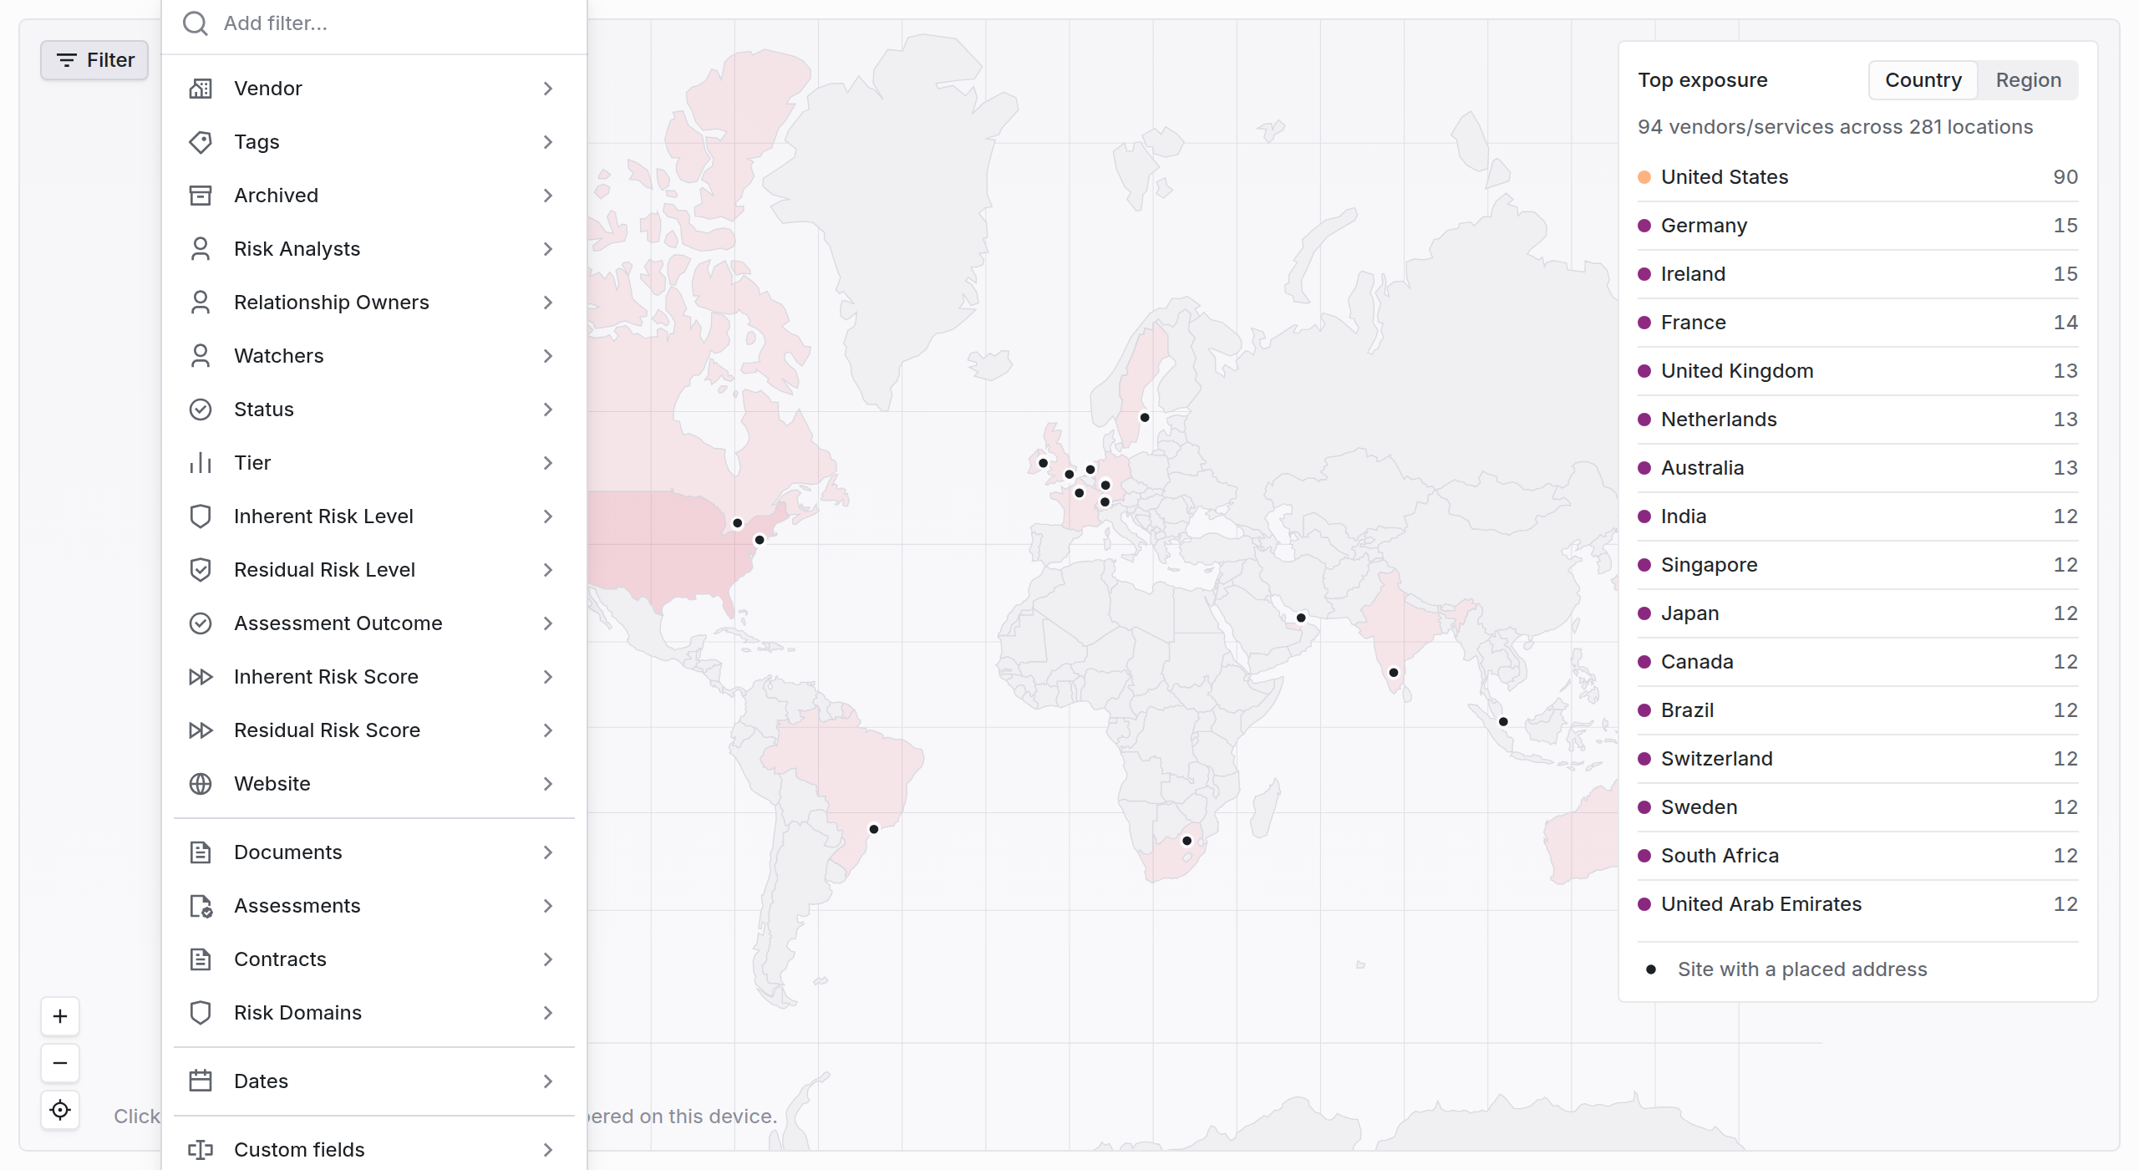Viewport: 2139px width, 1170px height.
Task: Click the site marker in South Africa
Action: [x=1186, y=841]
